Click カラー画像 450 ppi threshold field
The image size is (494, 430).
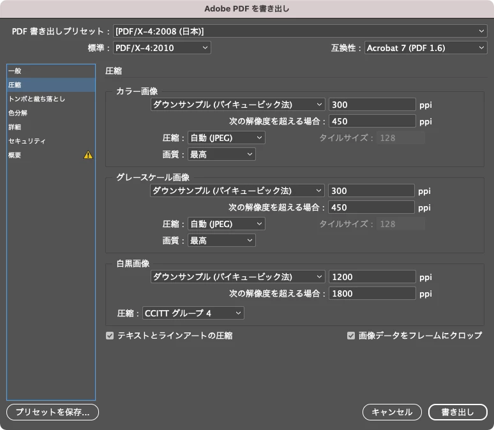tap(372, 121)
